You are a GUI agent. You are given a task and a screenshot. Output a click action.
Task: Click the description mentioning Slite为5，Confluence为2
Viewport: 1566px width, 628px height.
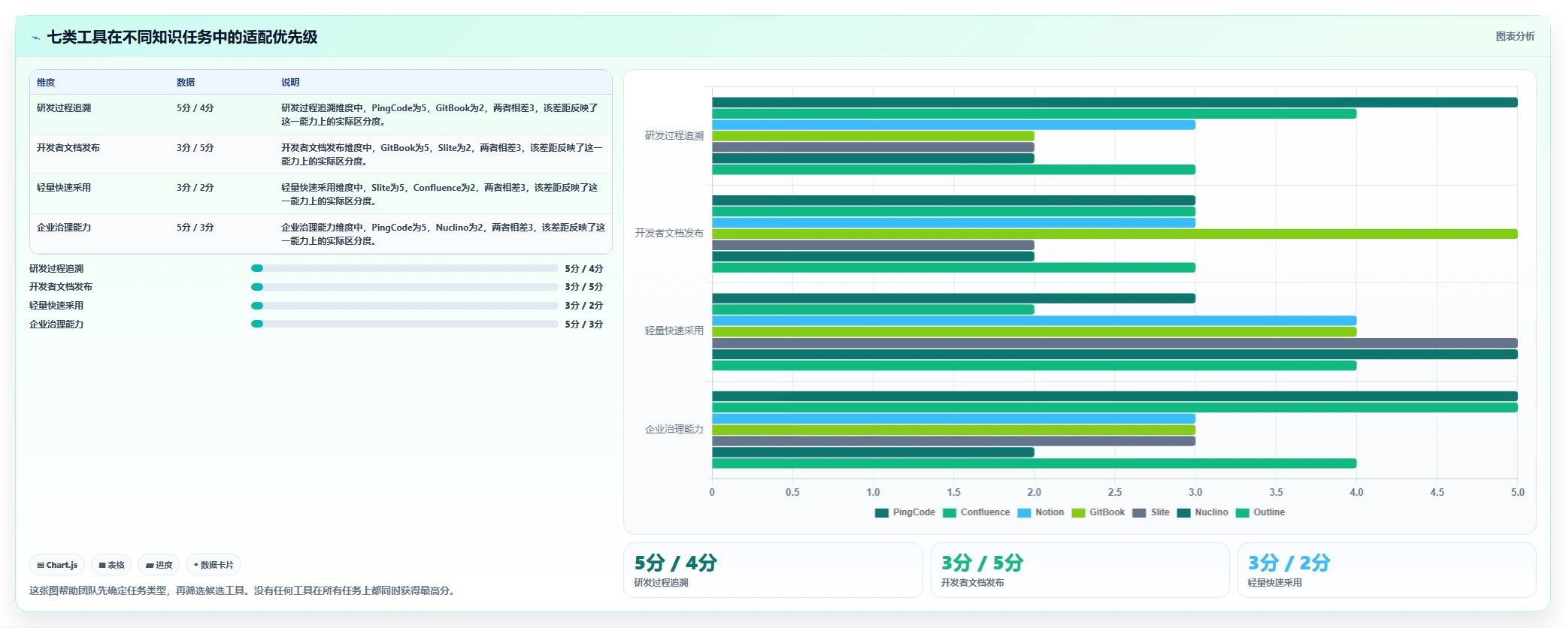(440, 195)
